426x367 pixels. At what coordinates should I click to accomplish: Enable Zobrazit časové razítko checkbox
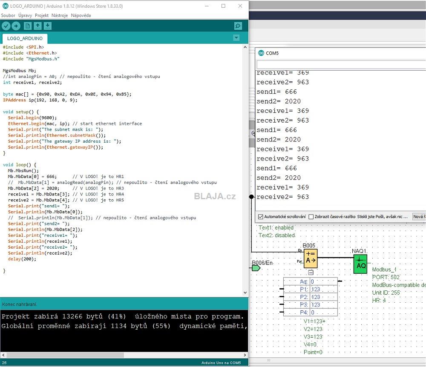311,217
